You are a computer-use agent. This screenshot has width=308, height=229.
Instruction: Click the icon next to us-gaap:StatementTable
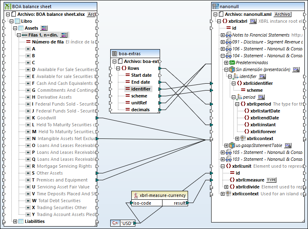(x=288, y=145)
